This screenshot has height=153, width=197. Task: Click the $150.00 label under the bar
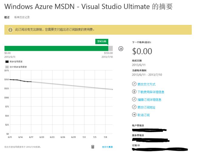coord(108,53)
